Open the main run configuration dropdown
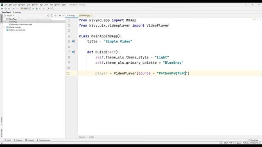Image resolution: width=262 pixels, height=147 pixels. point(25,9)
